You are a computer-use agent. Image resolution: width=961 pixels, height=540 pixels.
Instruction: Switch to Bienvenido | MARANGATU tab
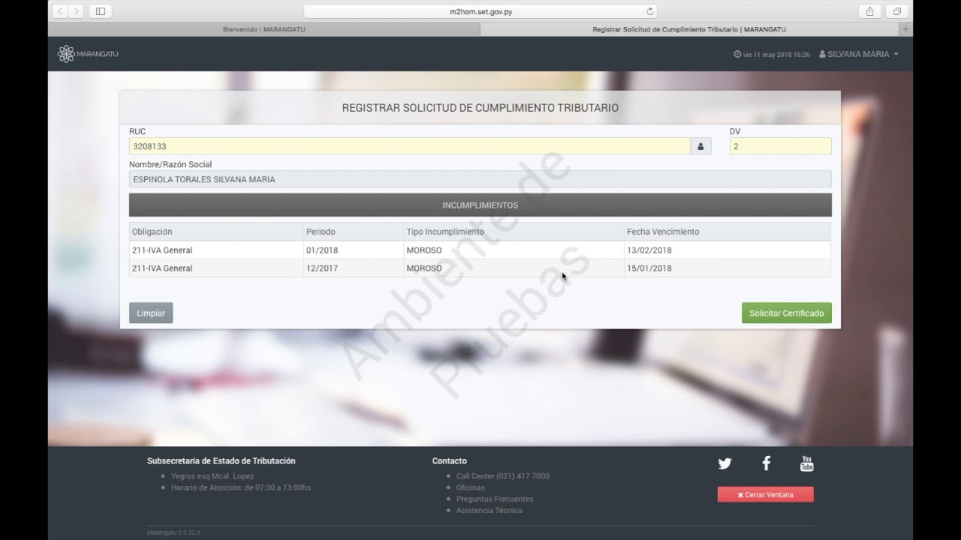click(x=264, y=29)
